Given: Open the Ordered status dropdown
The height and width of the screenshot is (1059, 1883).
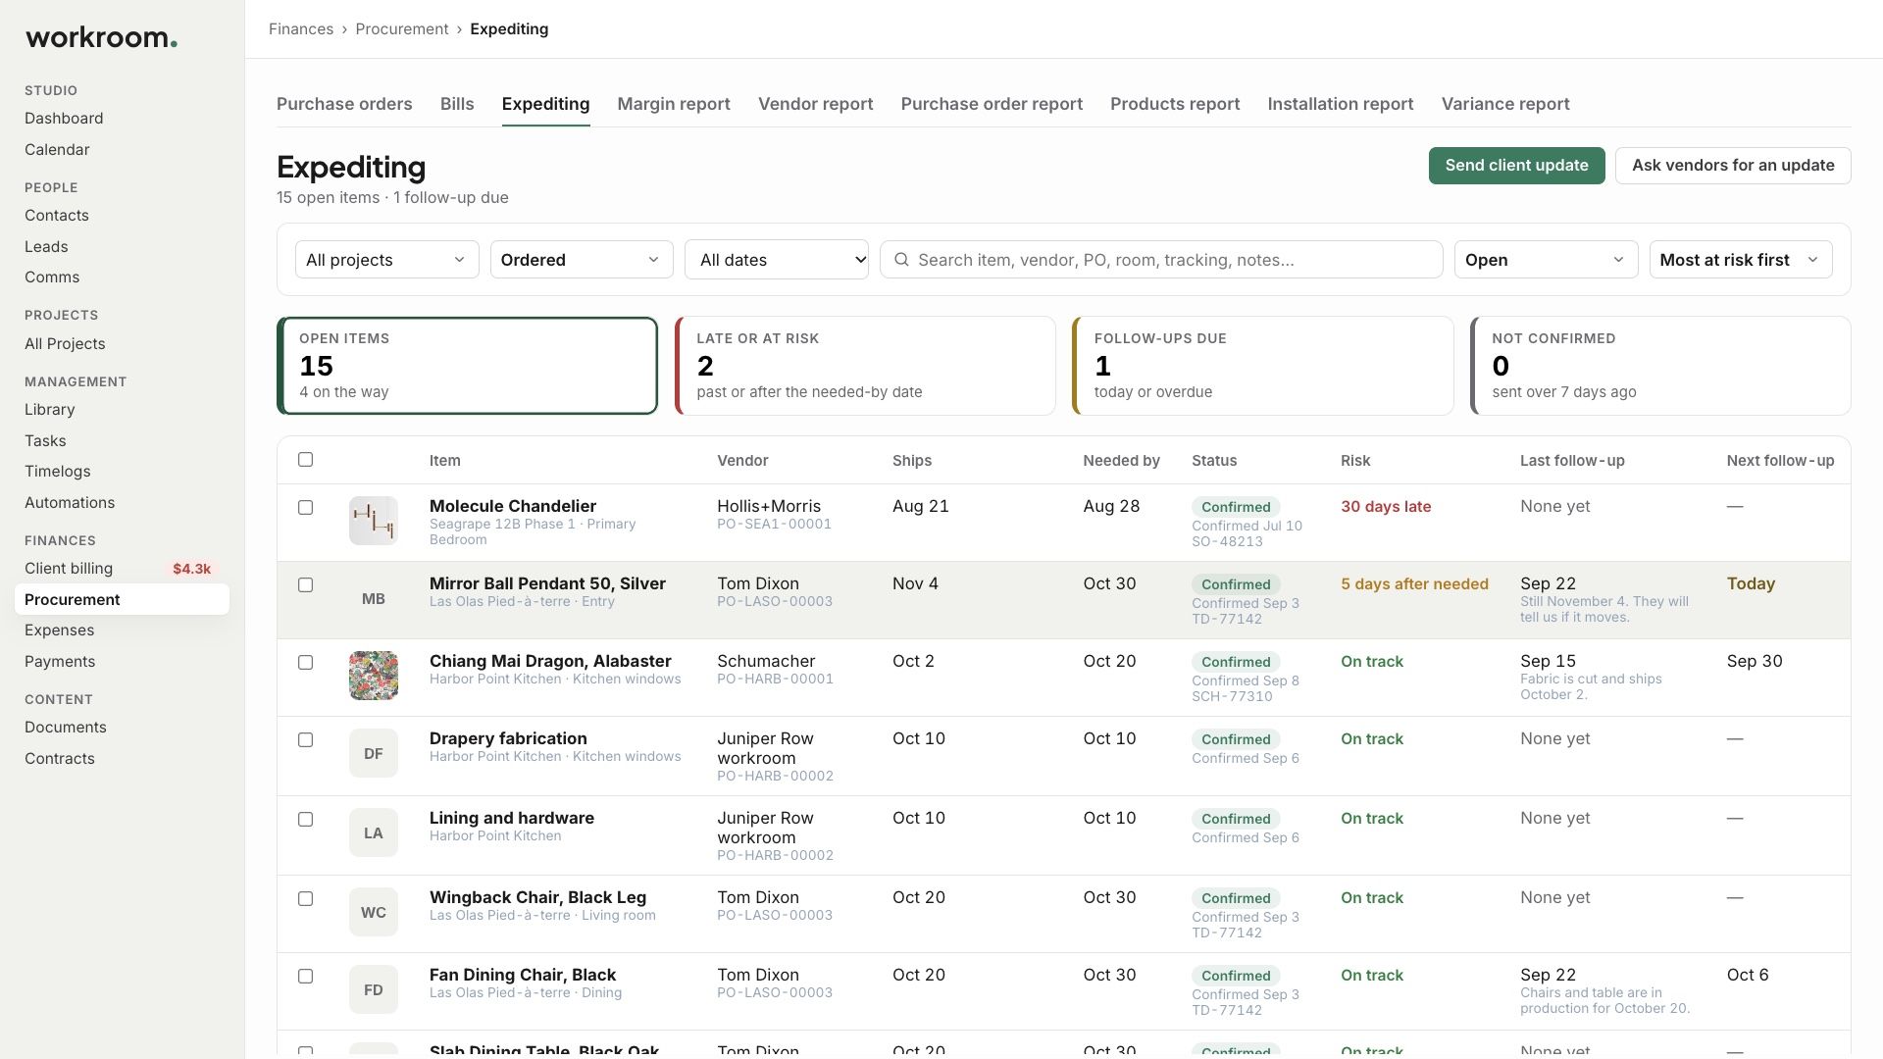Looking at the screenshot, I should coord(582,260).
